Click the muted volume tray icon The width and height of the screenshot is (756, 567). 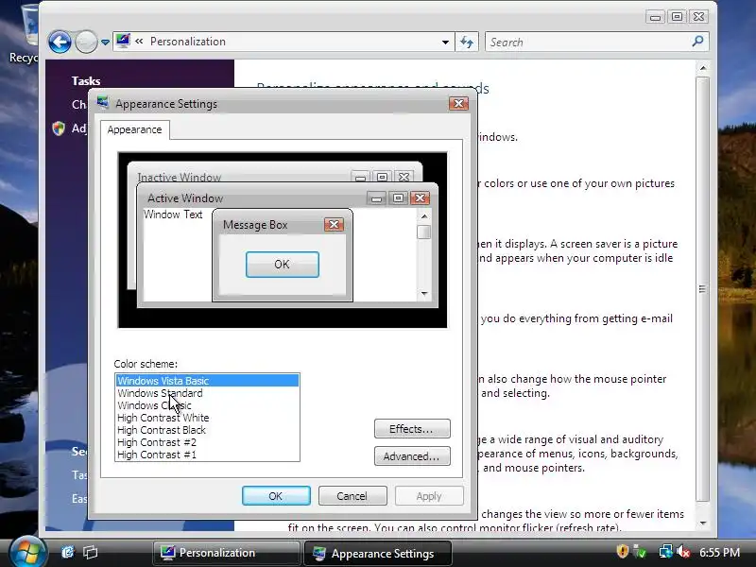(683, 552)
